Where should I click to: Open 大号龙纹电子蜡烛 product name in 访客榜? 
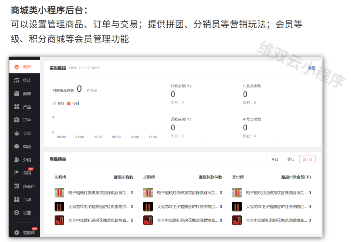pos(99,207)
